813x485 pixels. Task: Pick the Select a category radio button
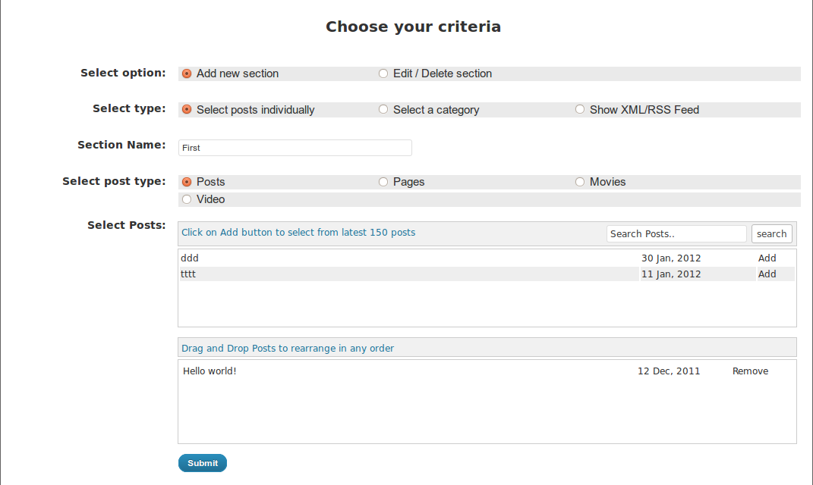pyautogui.click(x=383, y=109)
